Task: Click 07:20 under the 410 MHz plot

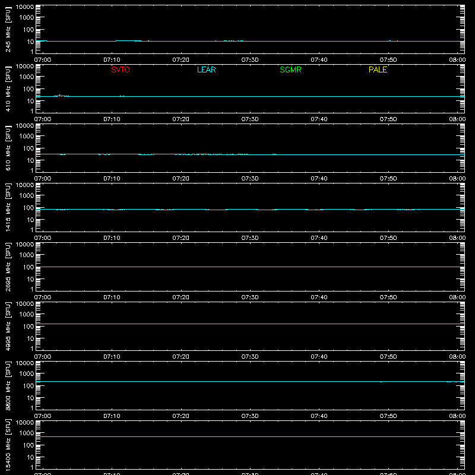Action: (181, 119)
